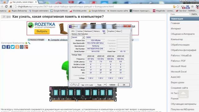Open Обработка видео link
The height and width of the screenshot is (112, 199).
click(180, 45)
